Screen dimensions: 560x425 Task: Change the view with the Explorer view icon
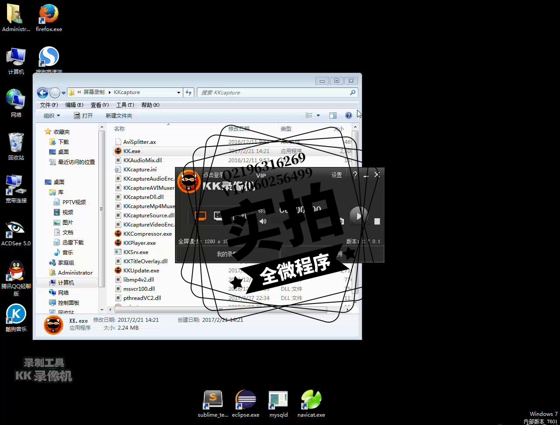tap(309, 115)
